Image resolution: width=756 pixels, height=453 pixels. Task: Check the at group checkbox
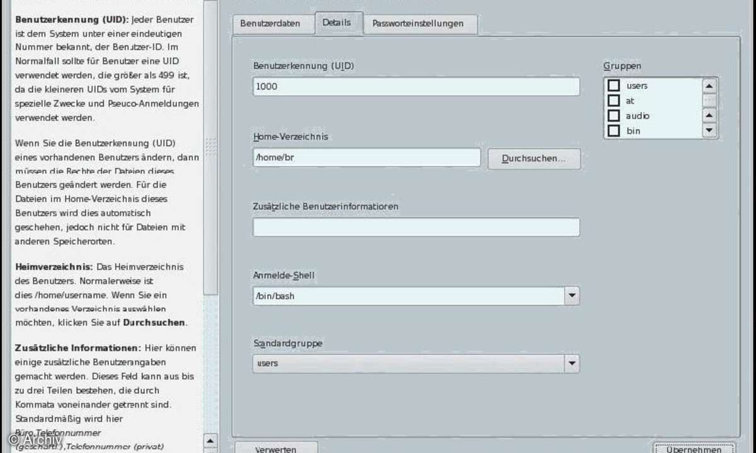click(x=614, y=101)
